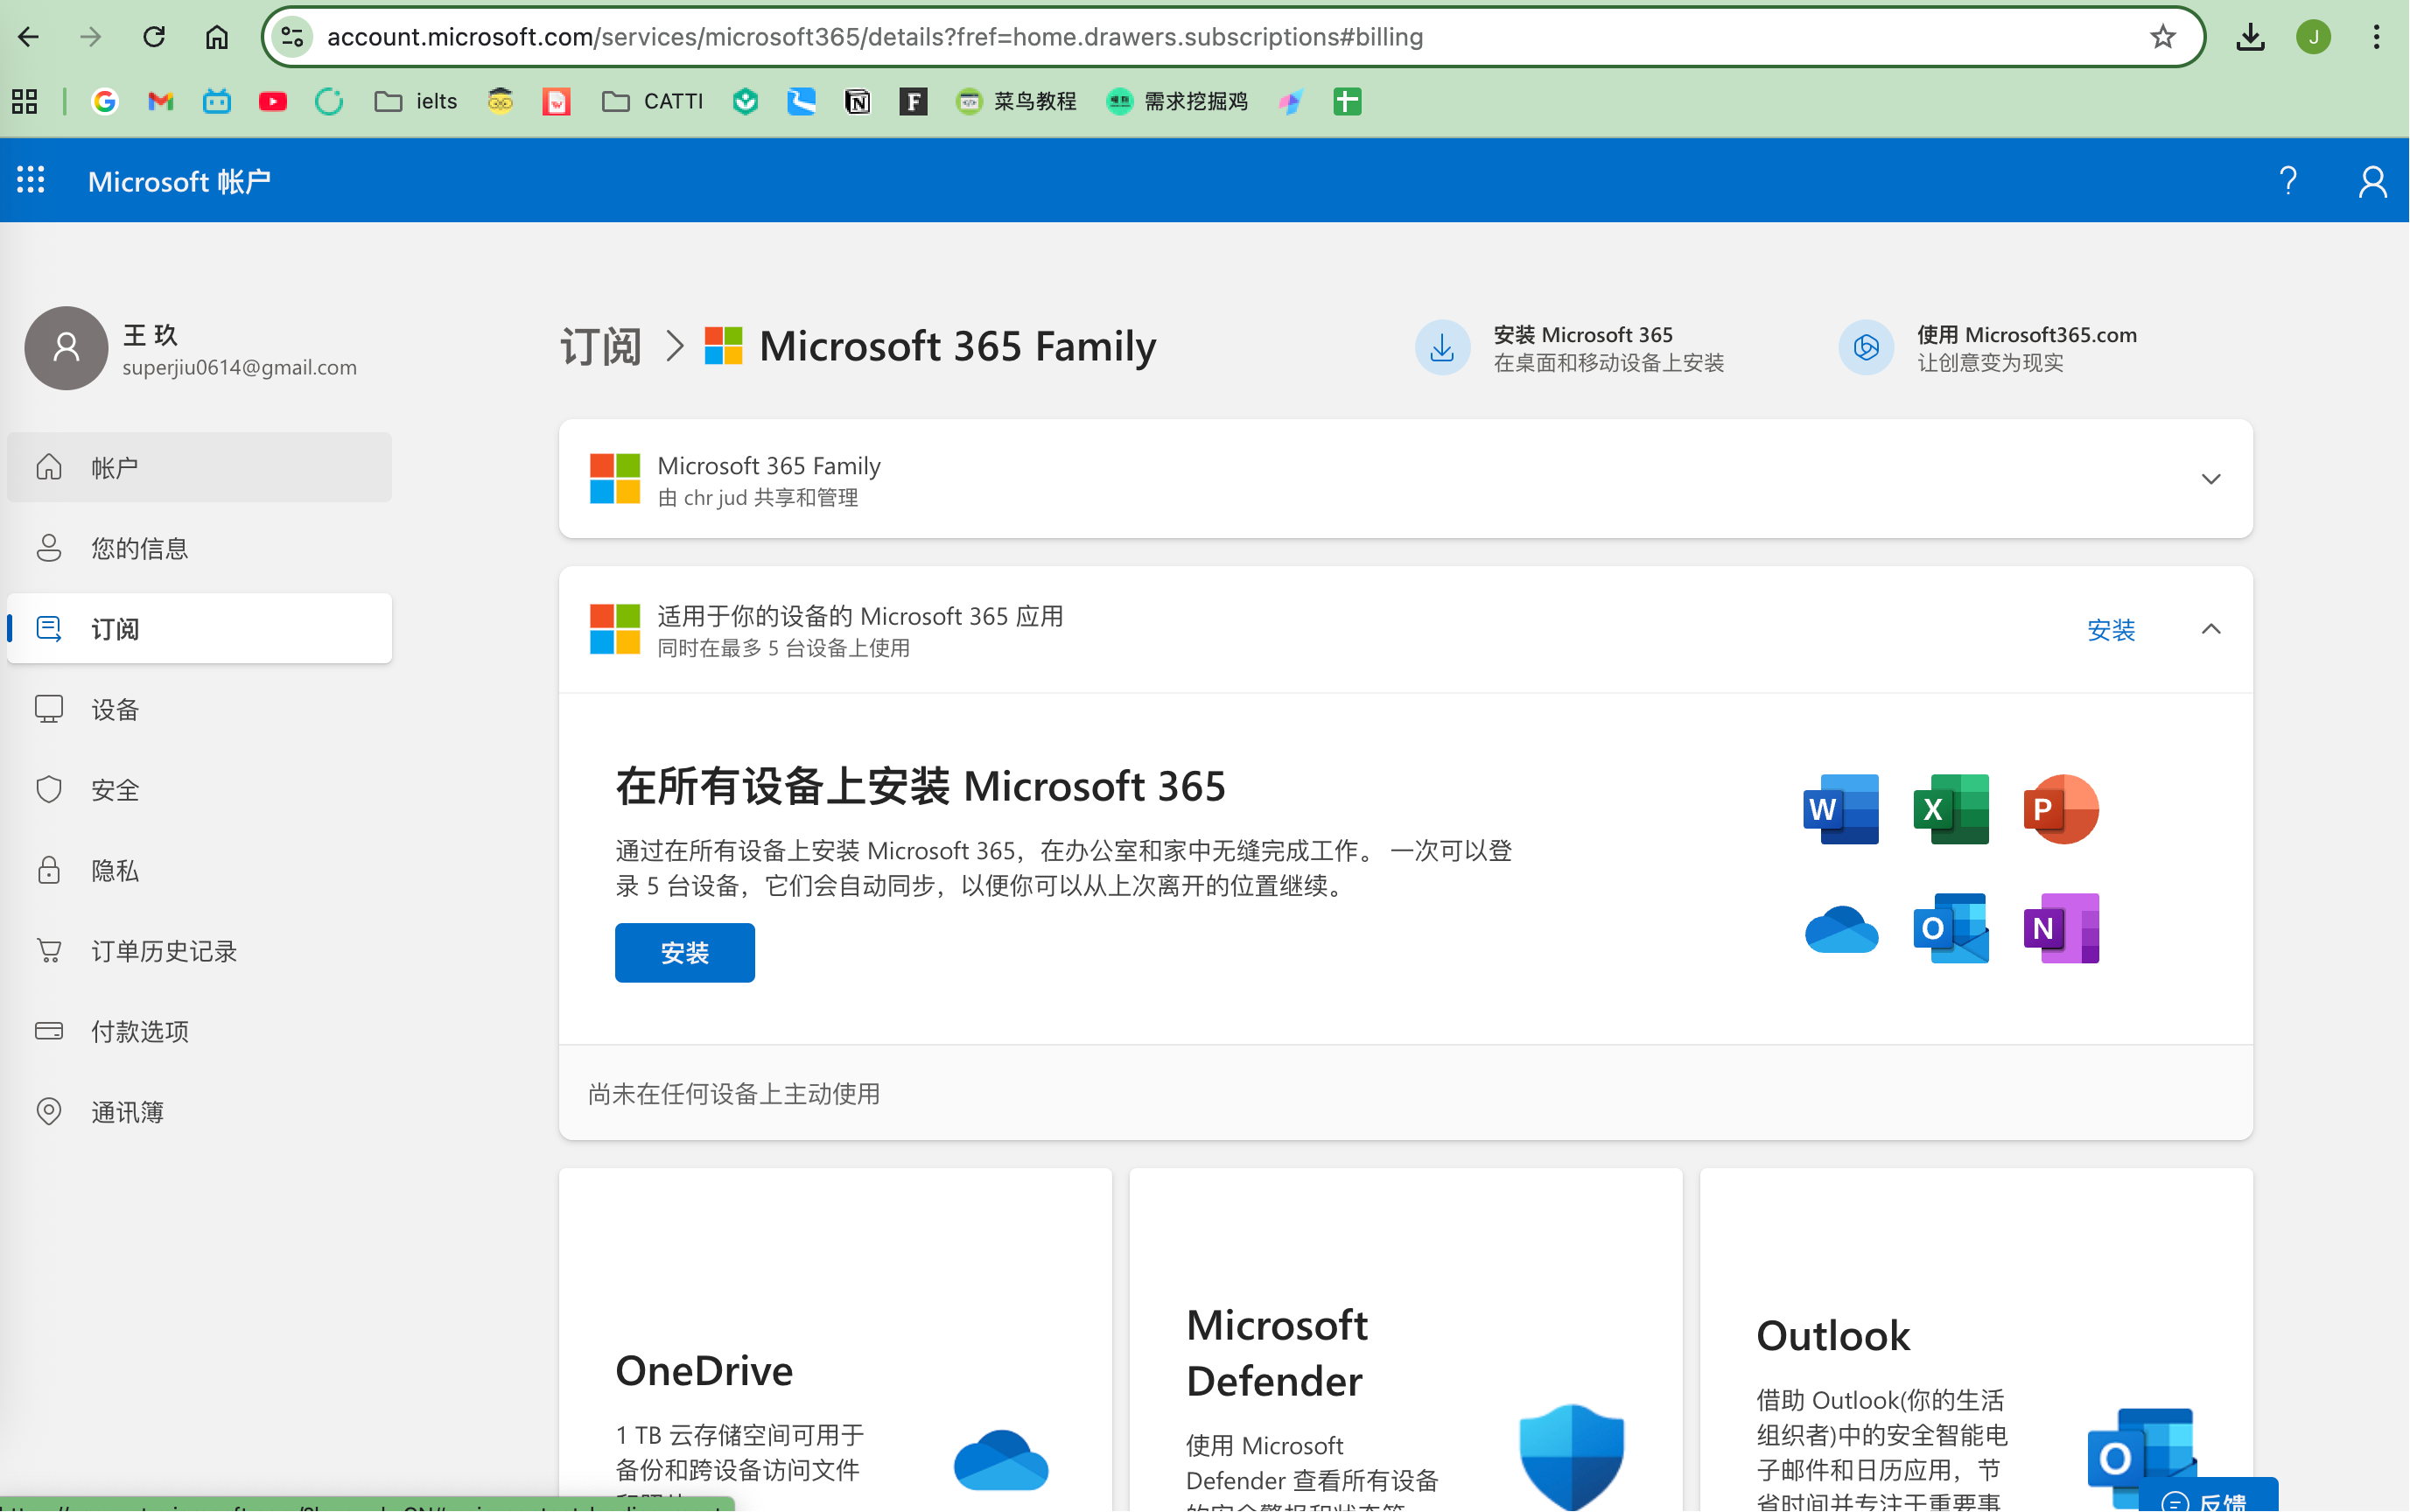Go back with the browser back arrow
This screenshot has height=1512, width=2410.
click(x=28, y=37)
